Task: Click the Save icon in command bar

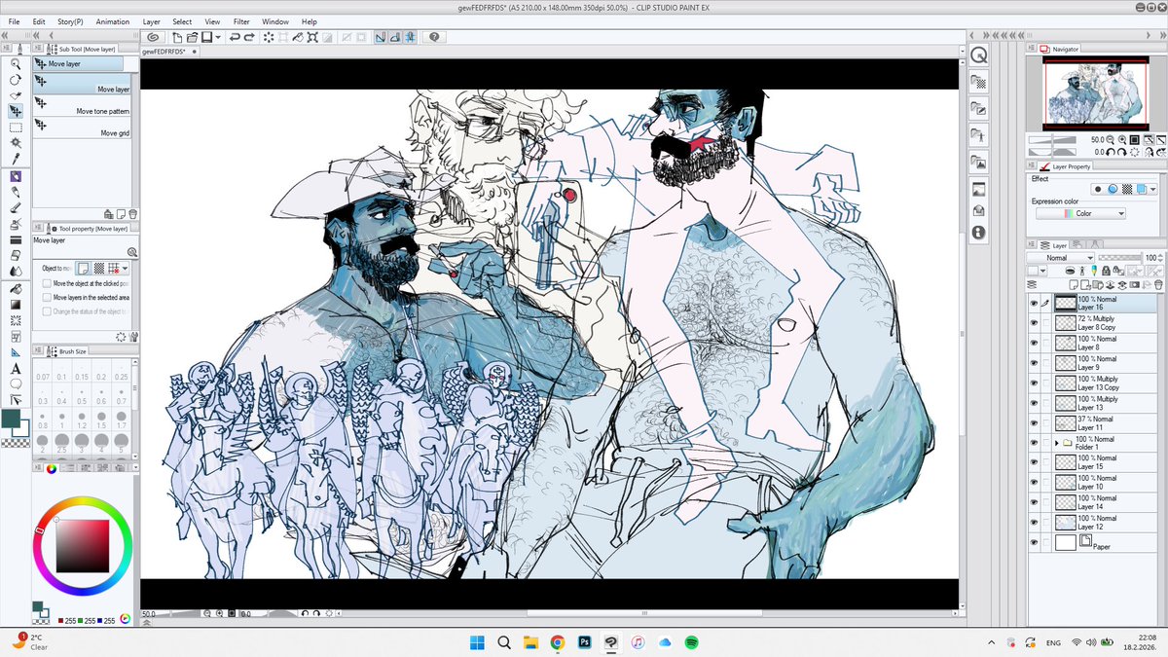Action: click(x=206, y=37)
